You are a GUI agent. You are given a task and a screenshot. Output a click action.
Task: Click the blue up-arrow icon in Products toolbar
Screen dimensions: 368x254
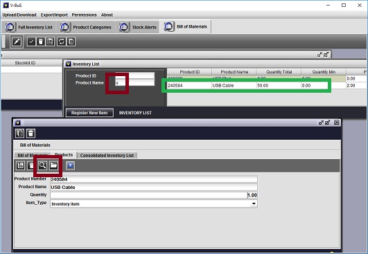pos(71,165)
